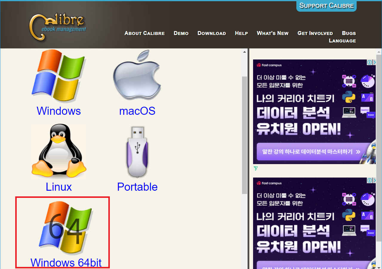The height and width of the screenshot is (269, 382).
Task: Open the Linux download link text
Action: pyautogui.click(x=59, y=187)
